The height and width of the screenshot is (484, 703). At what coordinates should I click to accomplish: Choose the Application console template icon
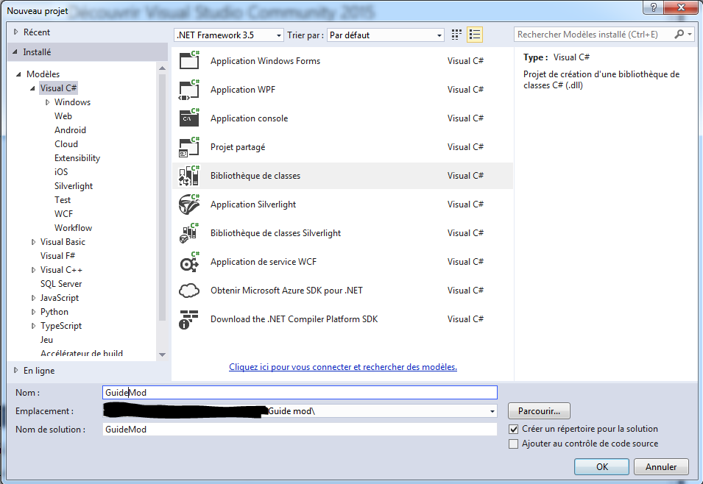(189, 118)
